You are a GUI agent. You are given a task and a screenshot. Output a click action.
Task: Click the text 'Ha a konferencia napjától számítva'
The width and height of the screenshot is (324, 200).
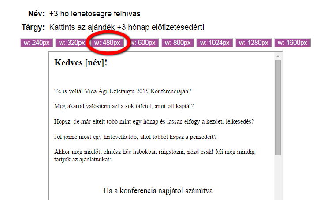click(x=158, y=190)
